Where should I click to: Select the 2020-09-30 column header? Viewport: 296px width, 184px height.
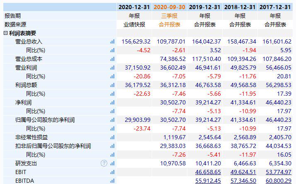point(170,7)
